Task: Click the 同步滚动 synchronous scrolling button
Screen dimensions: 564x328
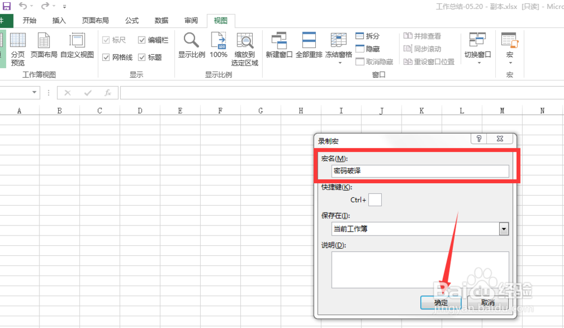Action: (422, 48)
